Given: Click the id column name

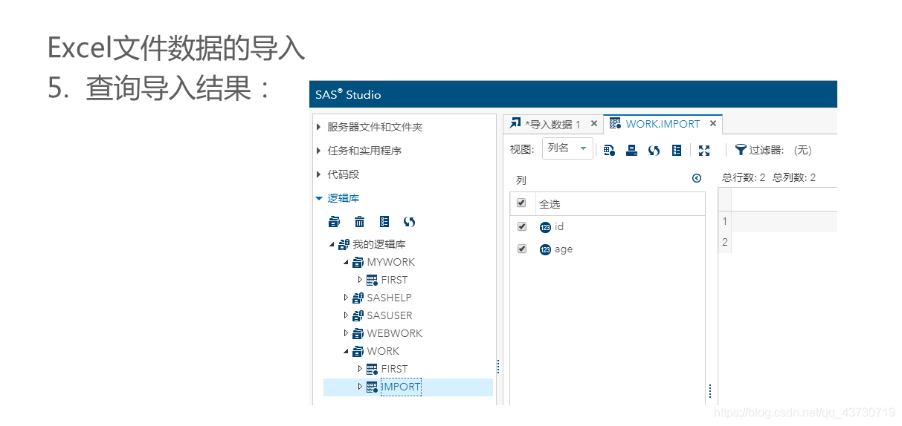Looking at the screenshot, I should click(x=559, y=226).
